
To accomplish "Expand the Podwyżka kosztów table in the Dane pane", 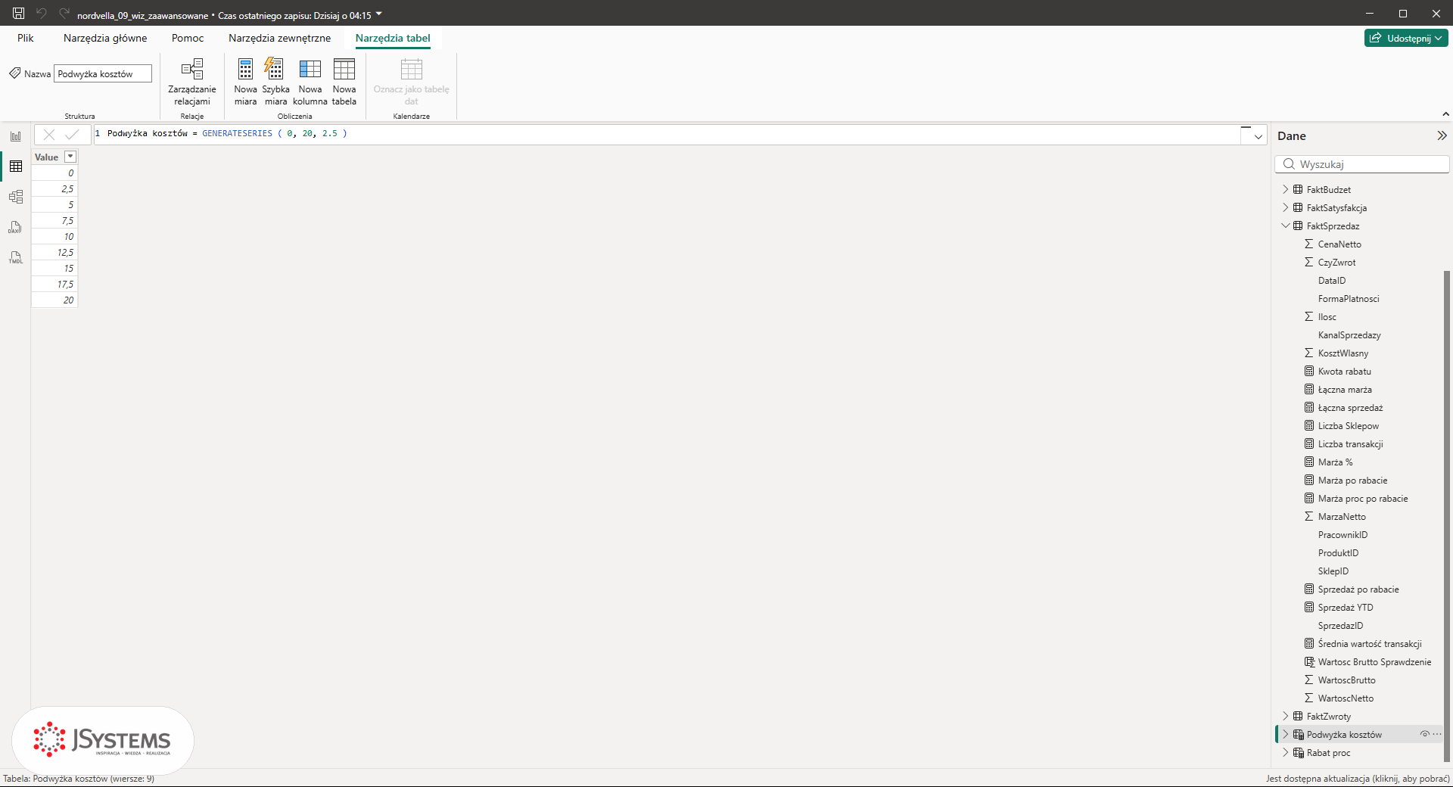I will click(1285, 734).
